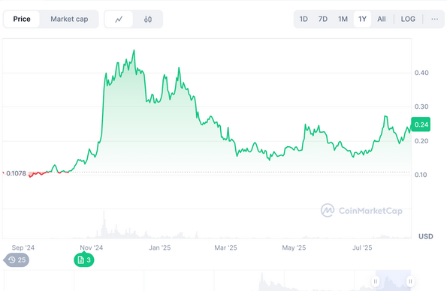Set chart range to 1M
The height and width of the screenshot is (291, 447).
(x=343, y=19)
